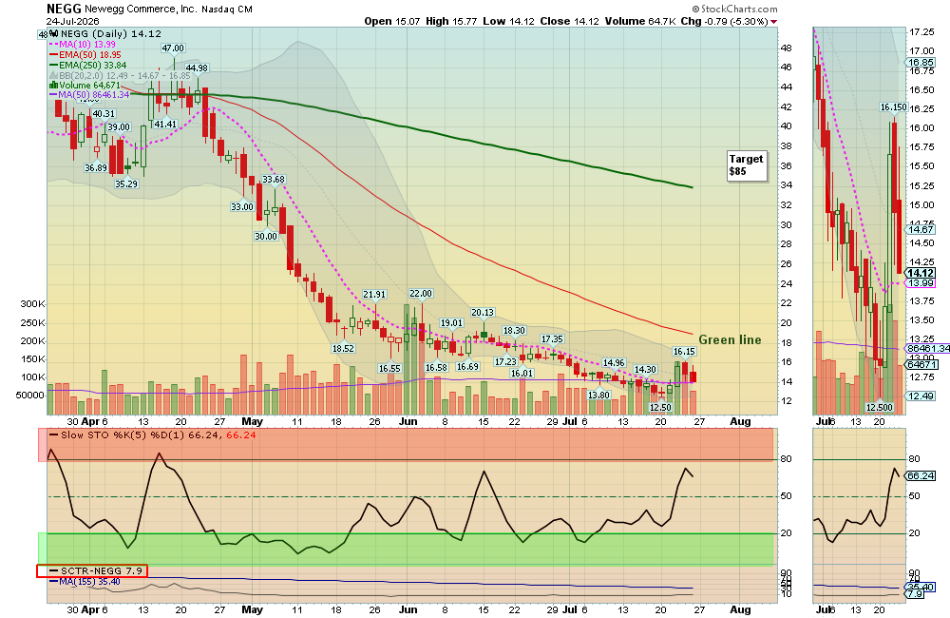The image size is (950, 618).
Task: Click the 64671 volume tag on right axis
Action: click(x=922, y=364)
